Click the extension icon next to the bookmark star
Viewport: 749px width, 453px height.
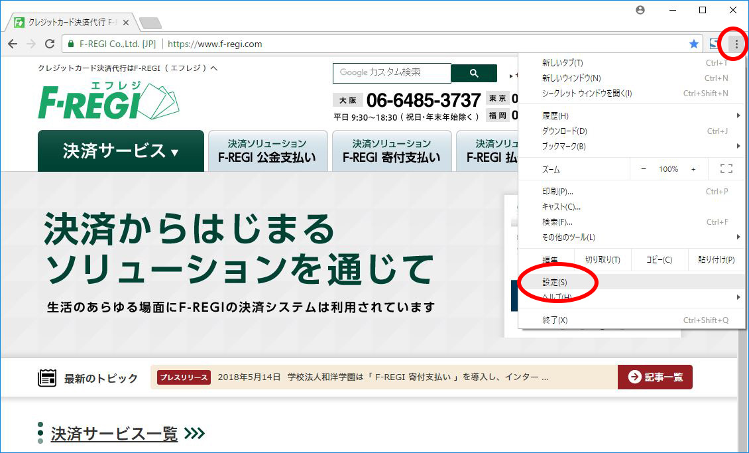(714, 44)
